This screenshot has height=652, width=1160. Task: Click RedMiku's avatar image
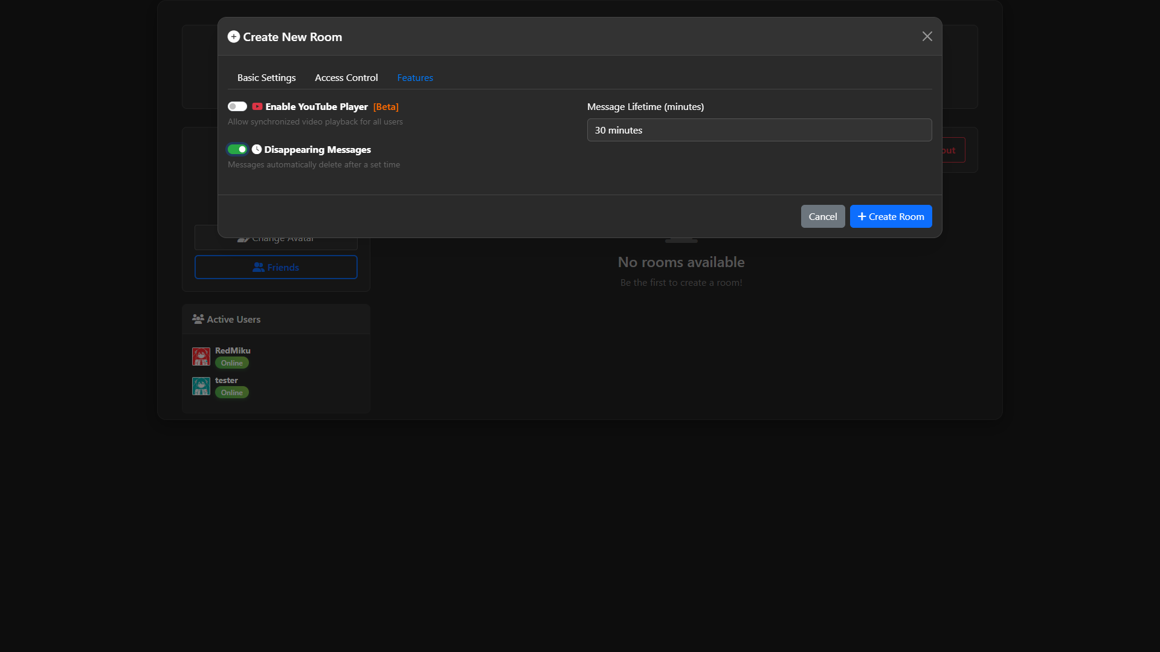coord(201,357)
